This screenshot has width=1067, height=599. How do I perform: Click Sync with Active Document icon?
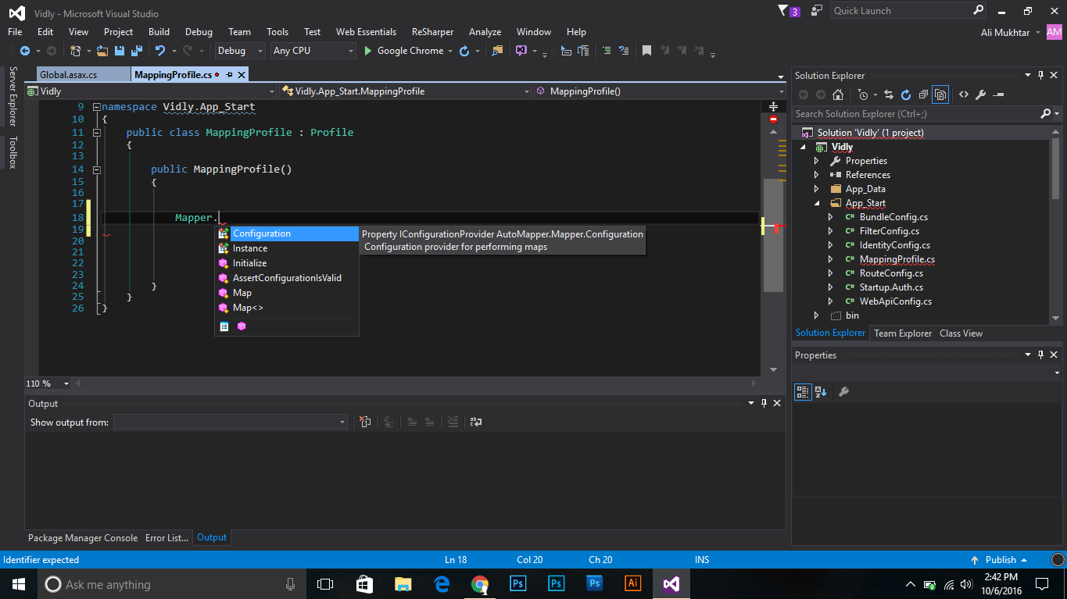(889, 94)
